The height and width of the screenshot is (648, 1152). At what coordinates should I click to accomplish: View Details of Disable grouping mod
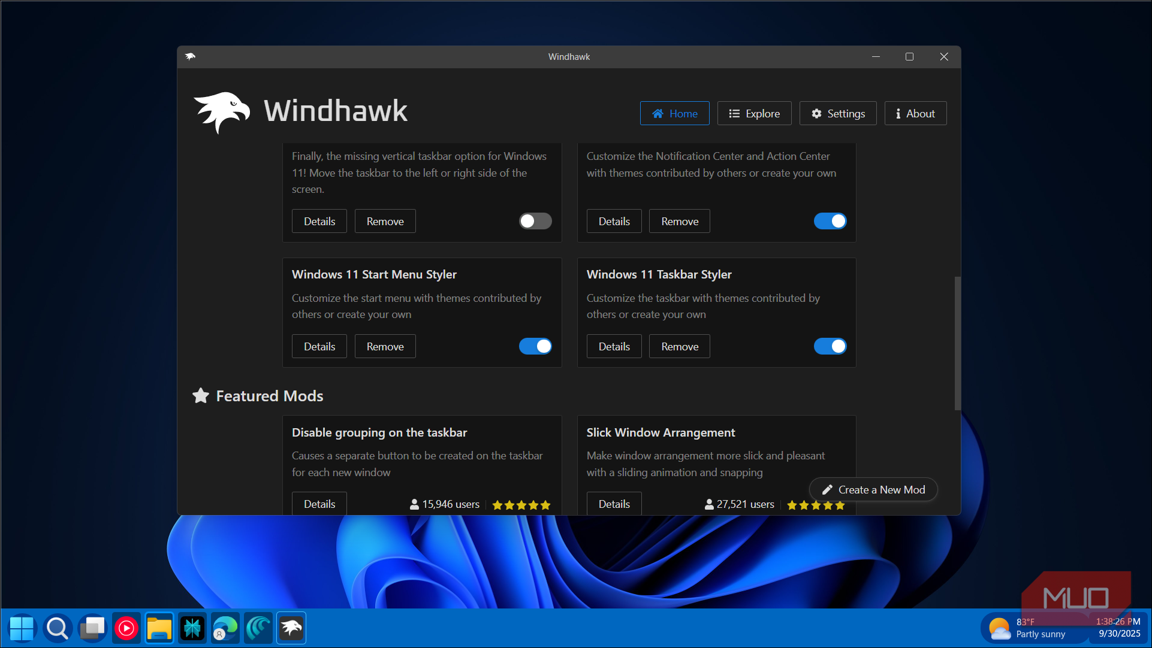[319, 504]
